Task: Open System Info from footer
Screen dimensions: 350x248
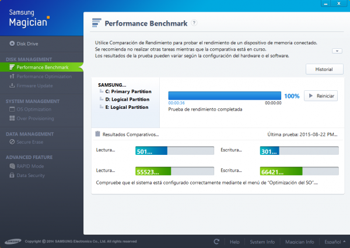Action: 262,241
